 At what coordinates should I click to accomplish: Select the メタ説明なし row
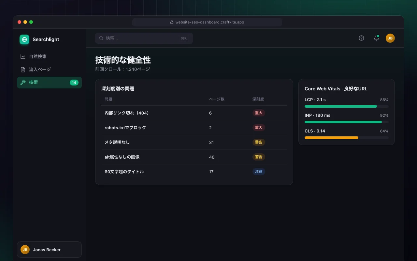point(194,142)
